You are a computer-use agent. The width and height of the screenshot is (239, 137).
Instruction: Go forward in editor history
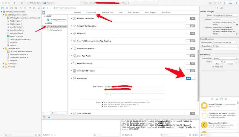(51, 8)
